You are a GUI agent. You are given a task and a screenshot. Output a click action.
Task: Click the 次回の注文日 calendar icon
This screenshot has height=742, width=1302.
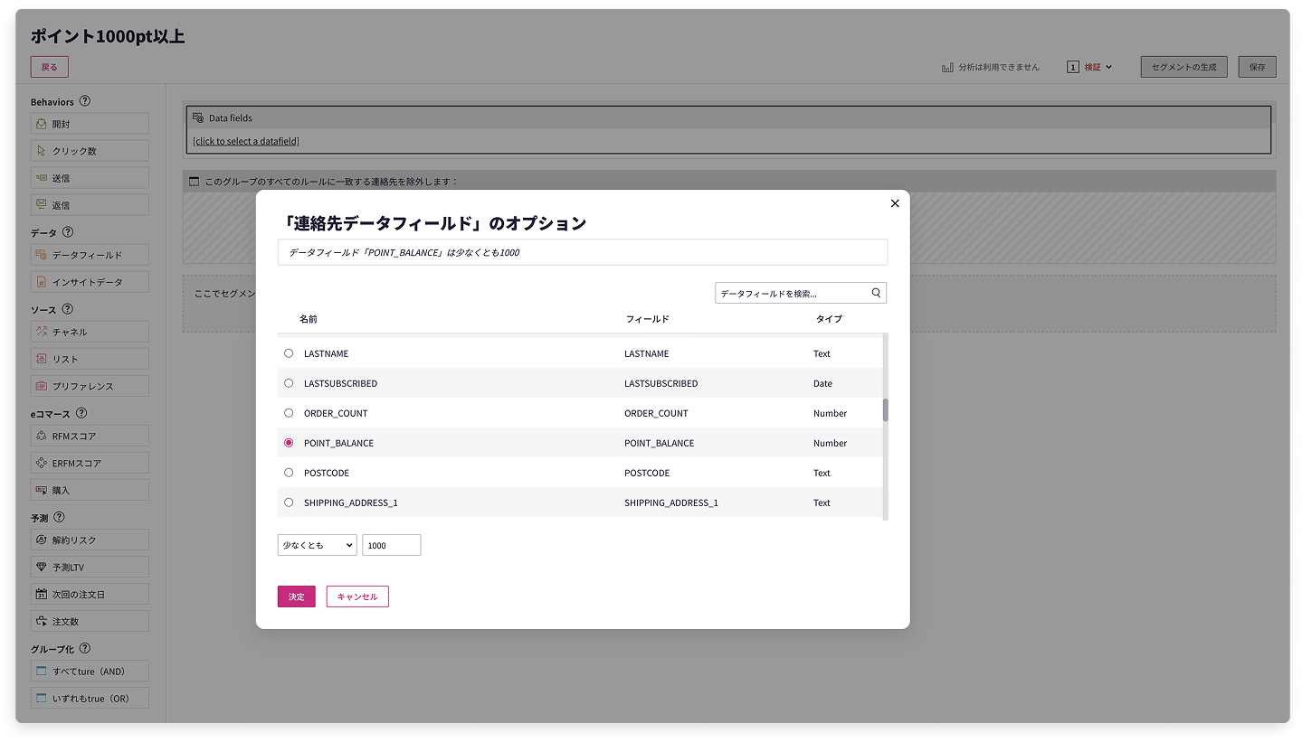pos(42,594)
